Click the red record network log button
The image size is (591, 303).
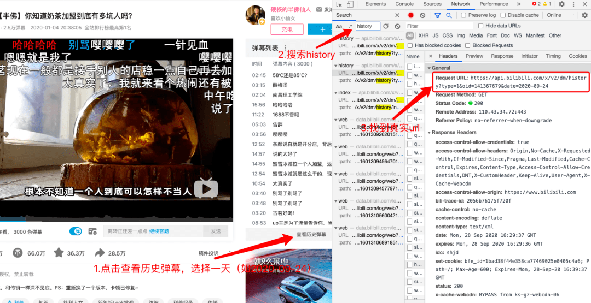click(411, 15)
